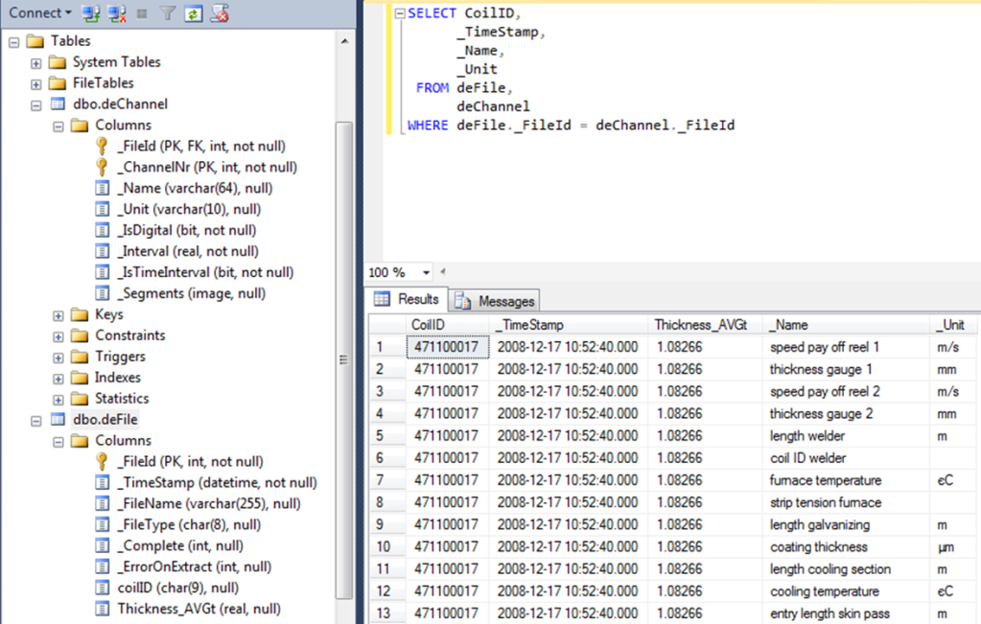Click the _Name column header
The image size is (981, 624).
846,325
